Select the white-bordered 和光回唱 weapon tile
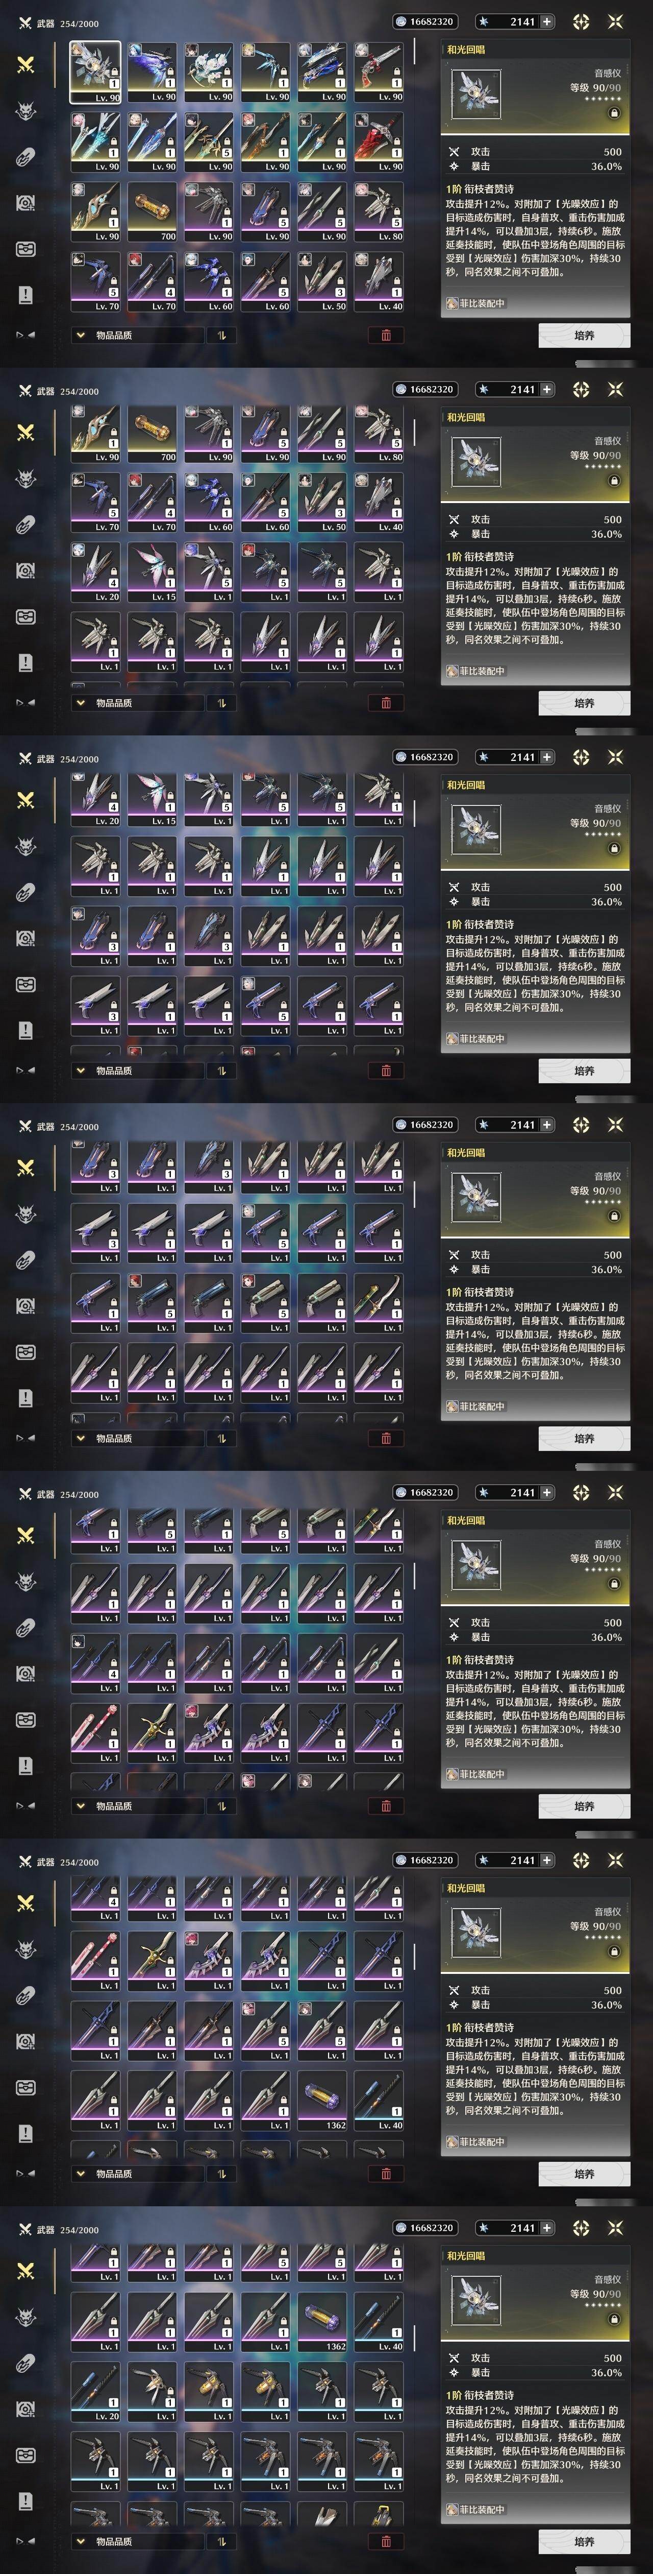Image resolution: width=653 pixels, height=2574 pixels. click(95, 72)
